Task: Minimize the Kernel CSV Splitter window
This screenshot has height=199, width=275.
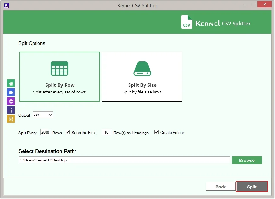Action: [243, 4]
